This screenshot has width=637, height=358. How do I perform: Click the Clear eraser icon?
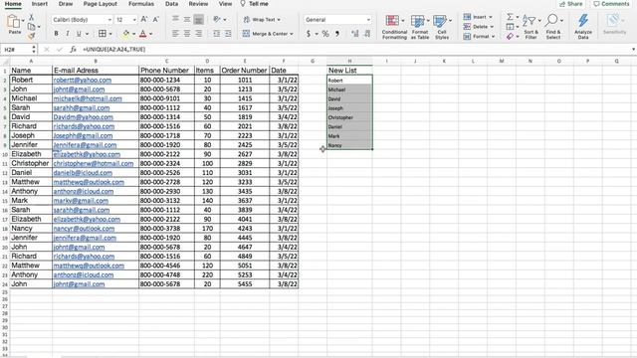coord(510,36)
